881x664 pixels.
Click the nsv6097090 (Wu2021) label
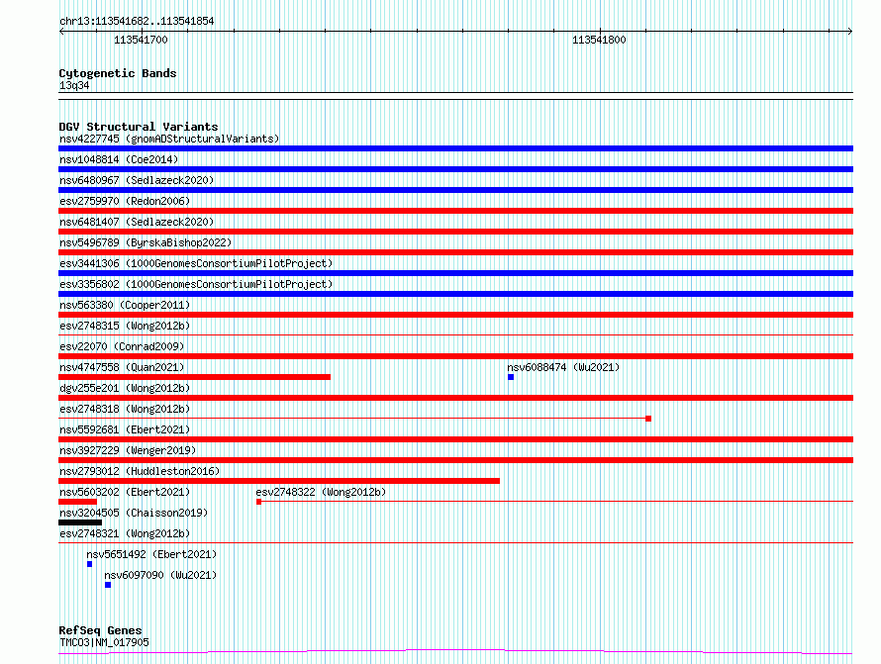[160, 575]
